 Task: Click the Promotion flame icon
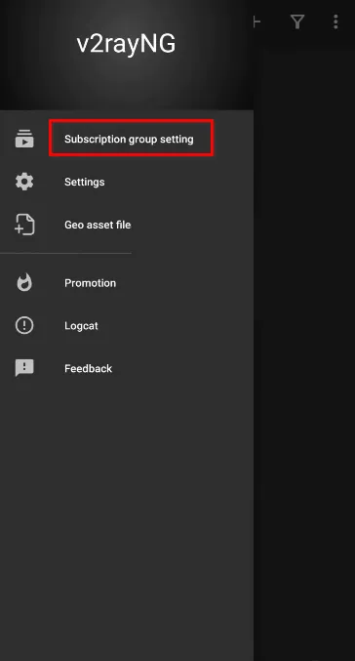click(x=24, y=283)
